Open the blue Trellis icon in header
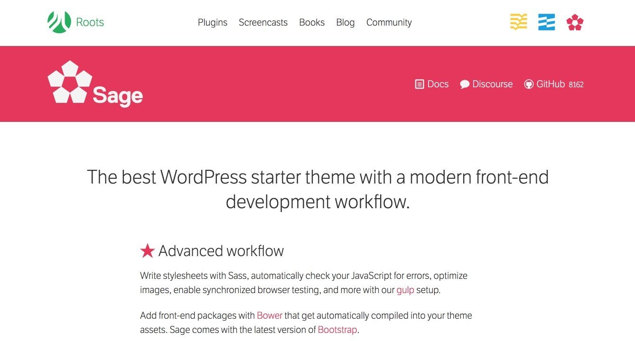The image size is (635, 341). (x=546, y=22)
